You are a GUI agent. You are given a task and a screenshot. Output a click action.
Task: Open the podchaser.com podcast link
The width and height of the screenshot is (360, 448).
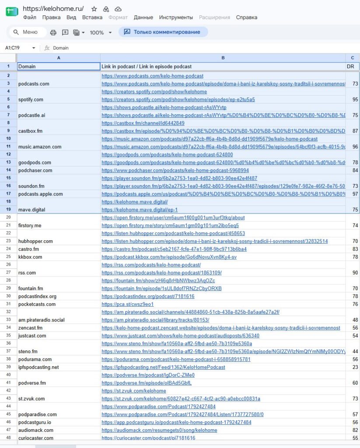click(x=175, y=170)
